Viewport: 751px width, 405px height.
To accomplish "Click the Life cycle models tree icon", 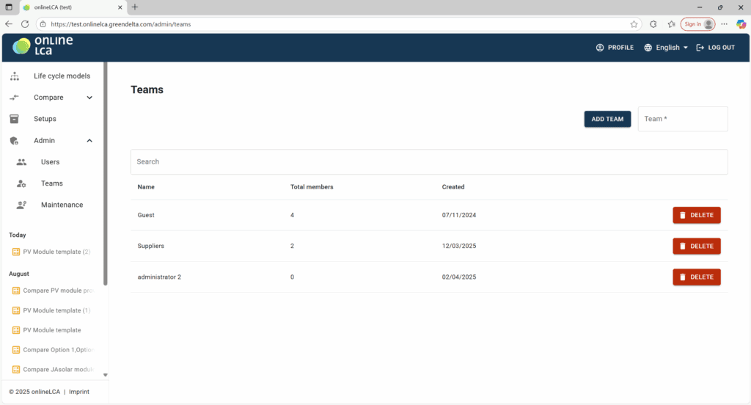I will coord(15,76).
